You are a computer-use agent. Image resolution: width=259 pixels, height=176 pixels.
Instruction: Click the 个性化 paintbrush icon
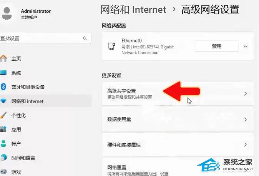coord(3,115)
